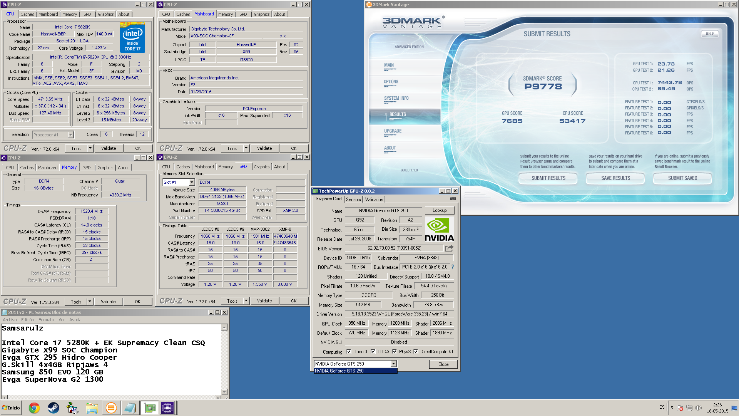Click the paint/game taskbar icon next to Steam
This screenshot has width=739, height=416.
pyautogui.click(x=72, y=408)
